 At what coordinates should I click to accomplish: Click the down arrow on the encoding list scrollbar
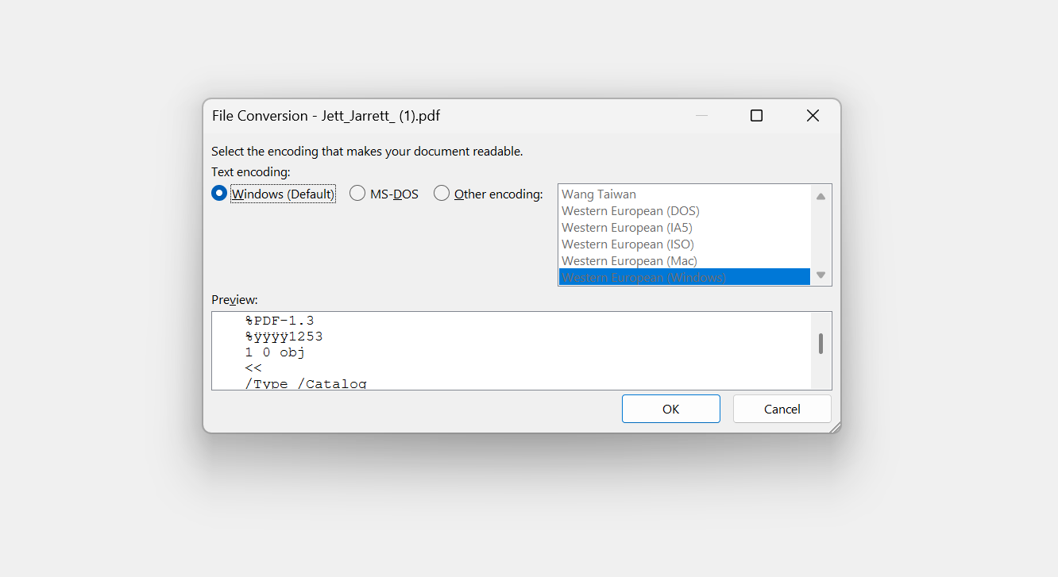pos(821,275)
